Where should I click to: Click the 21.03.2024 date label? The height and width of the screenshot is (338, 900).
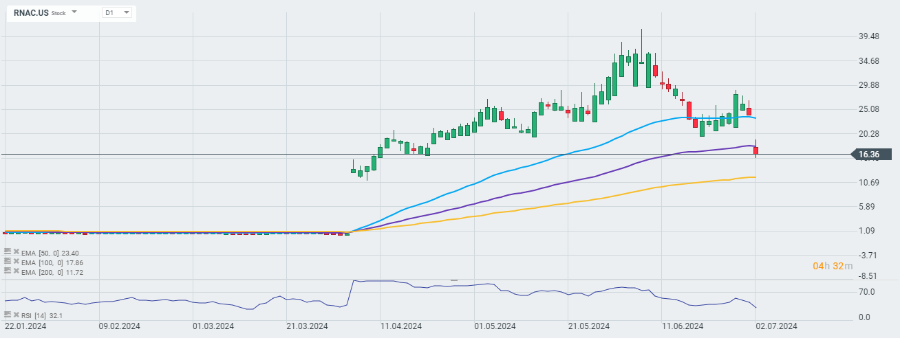pos(308,326)
